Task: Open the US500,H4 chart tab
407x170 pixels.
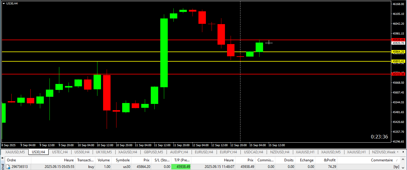Action: [82, 152]
